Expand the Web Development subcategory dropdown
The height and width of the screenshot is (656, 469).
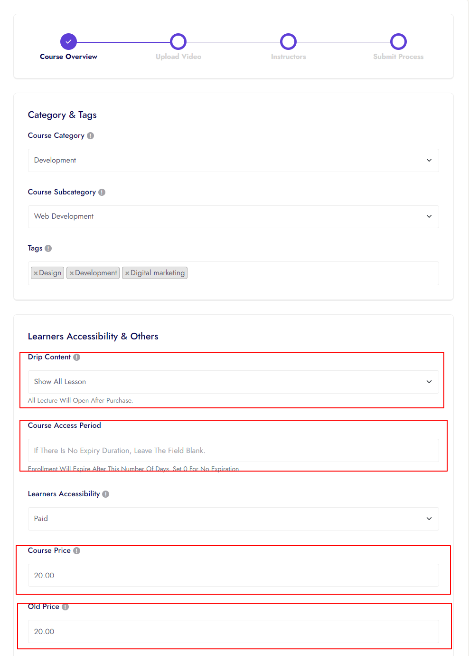point(233,217)
